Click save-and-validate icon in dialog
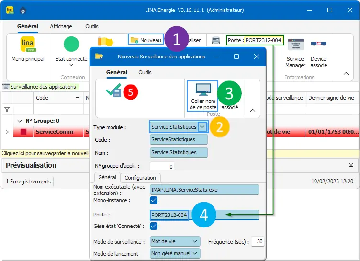Viewport: 360px width, 261px height. [x=113, y=91]
